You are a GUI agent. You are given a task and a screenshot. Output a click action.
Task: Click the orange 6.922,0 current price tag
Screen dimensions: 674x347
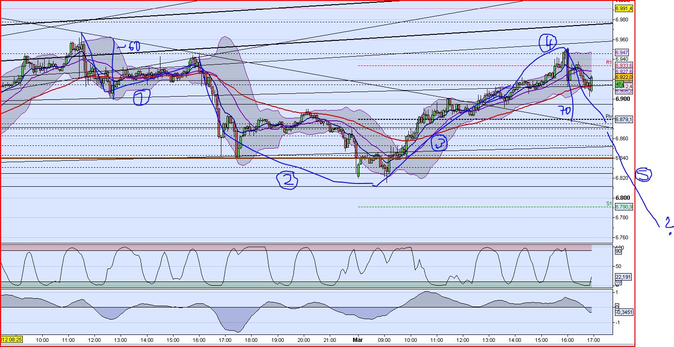point(624,77)
